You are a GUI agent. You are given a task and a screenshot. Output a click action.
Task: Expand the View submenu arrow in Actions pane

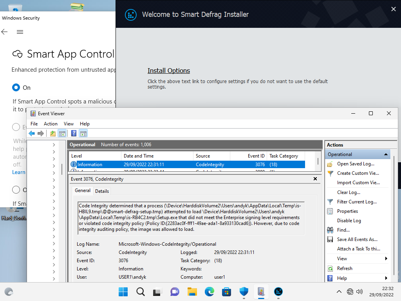pyautogui.click(x=386, y=259)
